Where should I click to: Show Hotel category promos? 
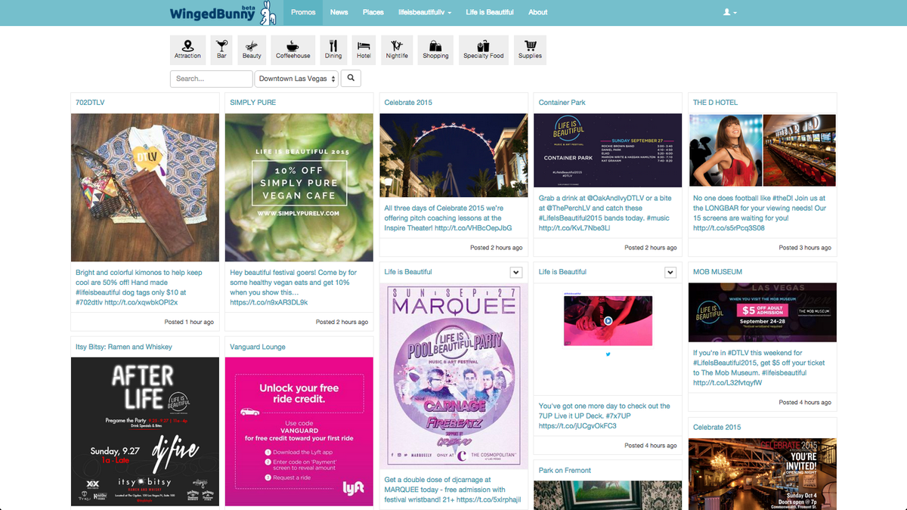point(364,50)
